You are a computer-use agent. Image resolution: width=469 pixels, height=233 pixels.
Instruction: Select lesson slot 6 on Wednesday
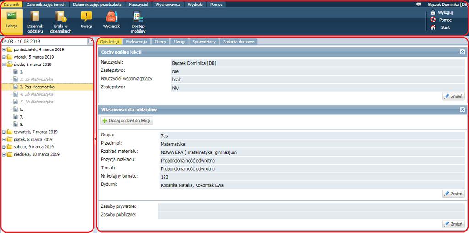click(x=22, y=109)
